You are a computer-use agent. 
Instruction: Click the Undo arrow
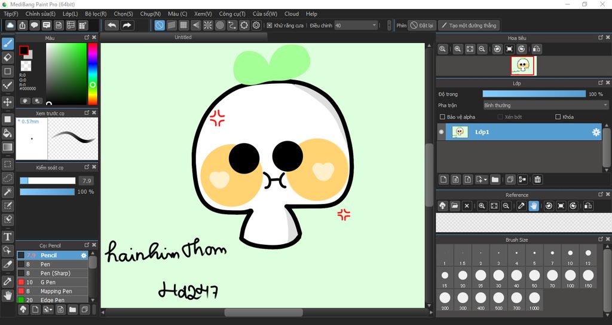(112, 25)
